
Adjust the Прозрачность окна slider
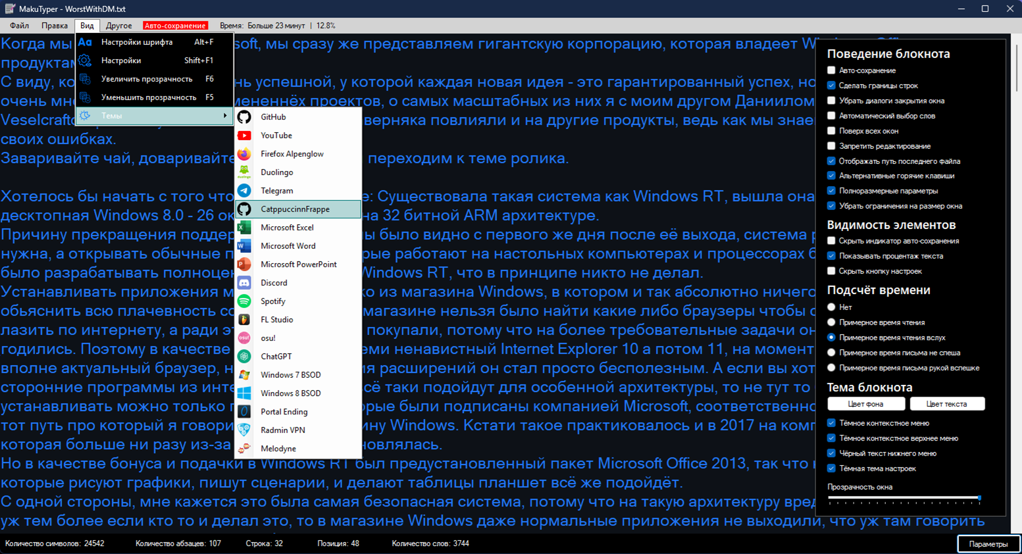(x=904, y=499)
